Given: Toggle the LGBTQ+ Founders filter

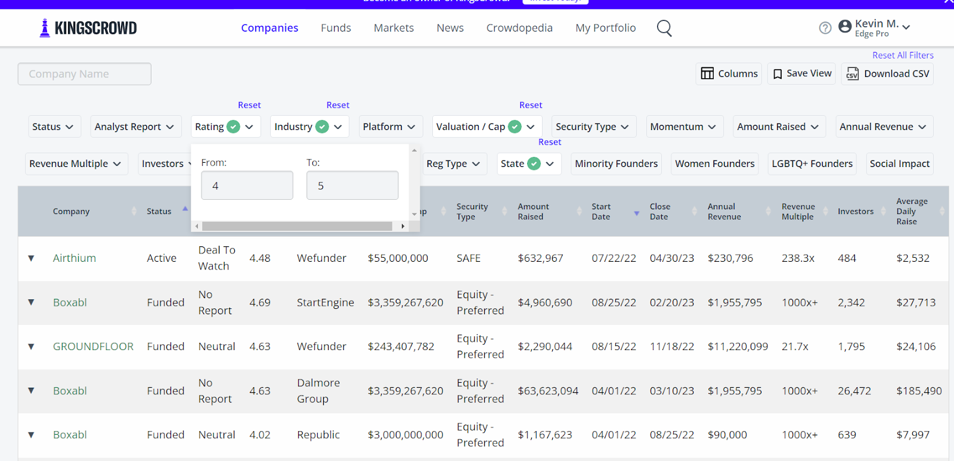Looking at the screenshot, I should click(x=812, y=163).
